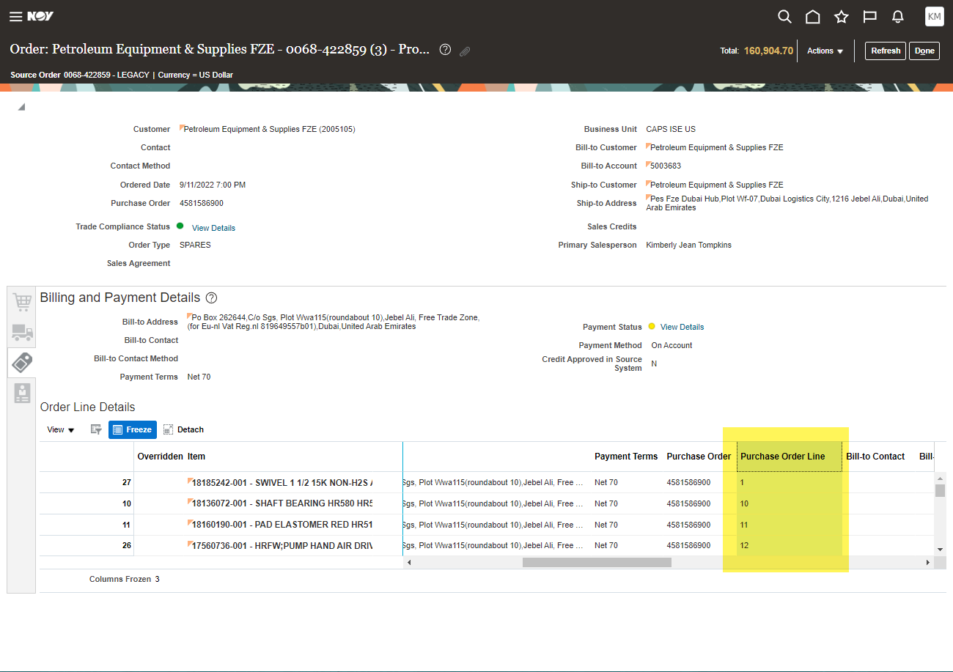The width and height of the screenshot is (953, 672).
Task: Click the Freeze button
Action: point(133,429)
